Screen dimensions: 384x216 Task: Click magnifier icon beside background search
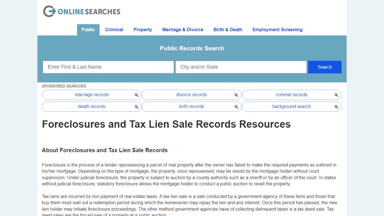[x=336, y=107]
